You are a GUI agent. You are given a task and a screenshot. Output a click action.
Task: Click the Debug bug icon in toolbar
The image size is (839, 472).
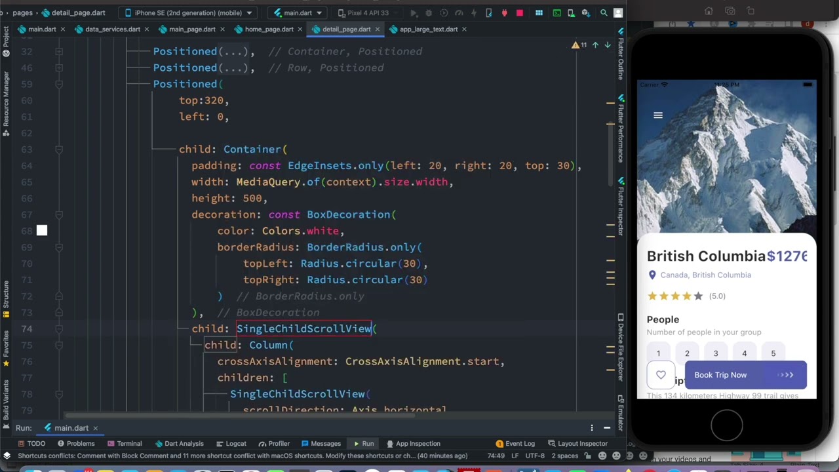(x=429, y=13)
